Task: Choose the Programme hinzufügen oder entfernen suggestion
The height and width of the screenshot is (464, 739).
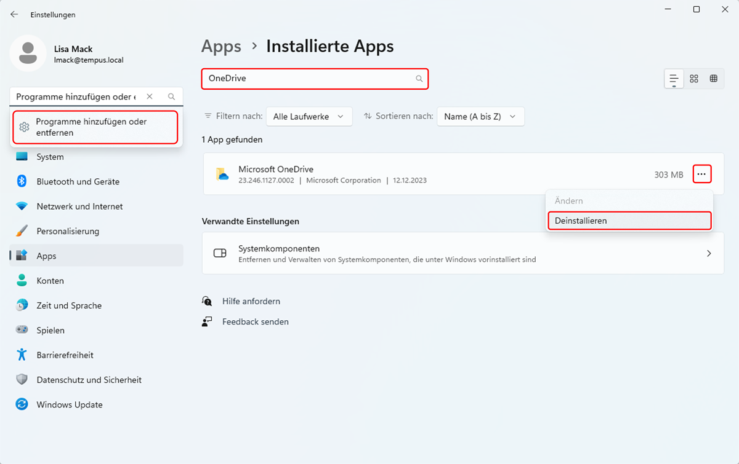Action: [x=96, y=127]
